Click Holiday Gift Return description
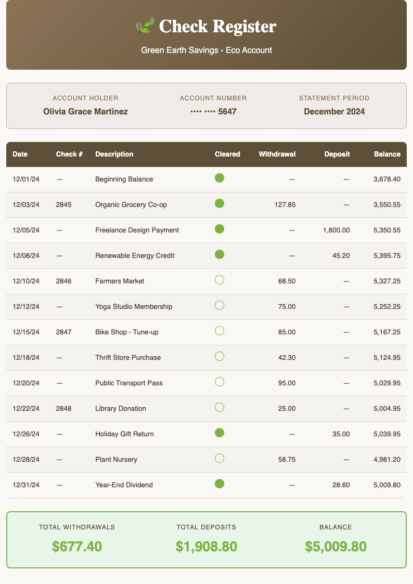The height and width of the screenshot is (584, 413). 124,434
